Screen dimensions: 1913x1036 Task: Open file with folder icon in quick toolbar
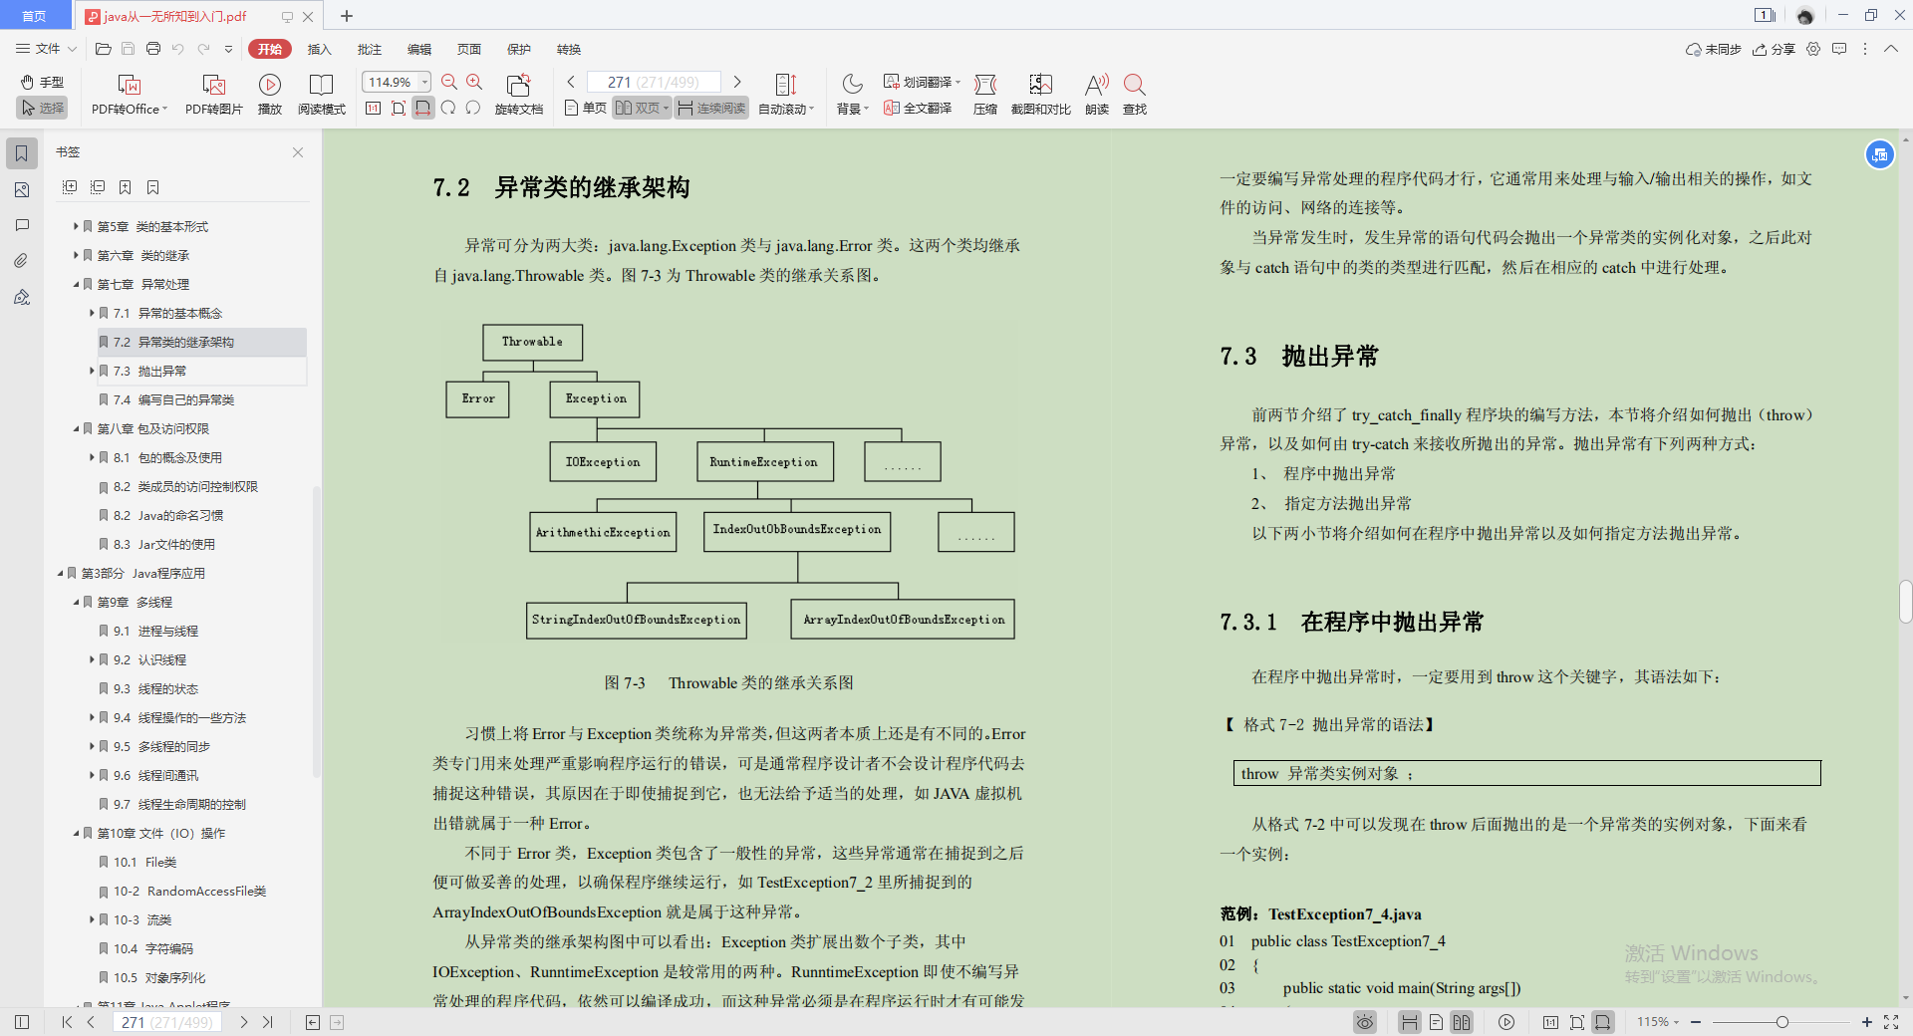(x=103, y=48)
